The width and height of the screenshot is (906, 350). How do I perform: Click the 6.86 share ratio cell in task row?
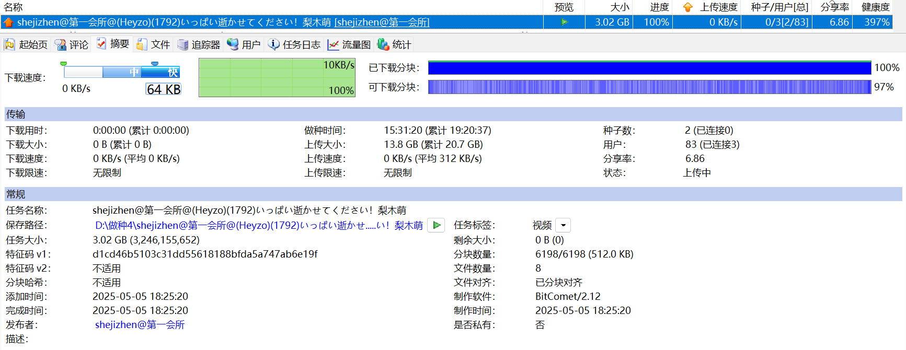[832, 22]
